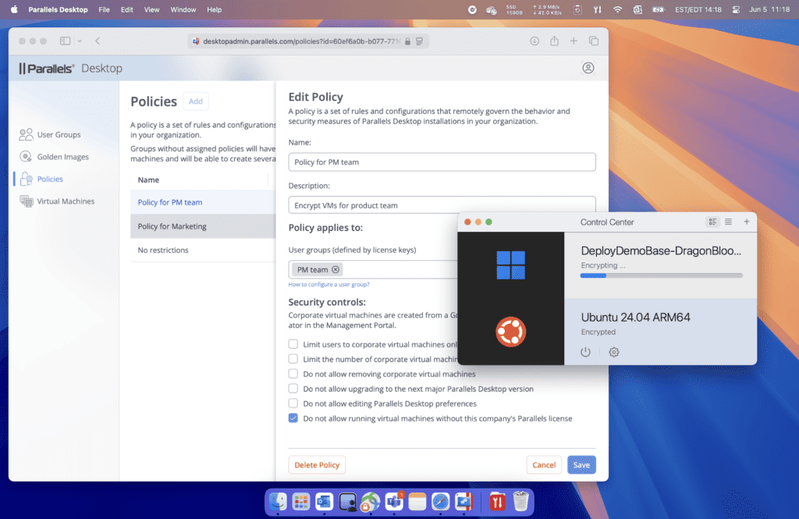Switch Control Center to grid view

(x=712, y=222)
